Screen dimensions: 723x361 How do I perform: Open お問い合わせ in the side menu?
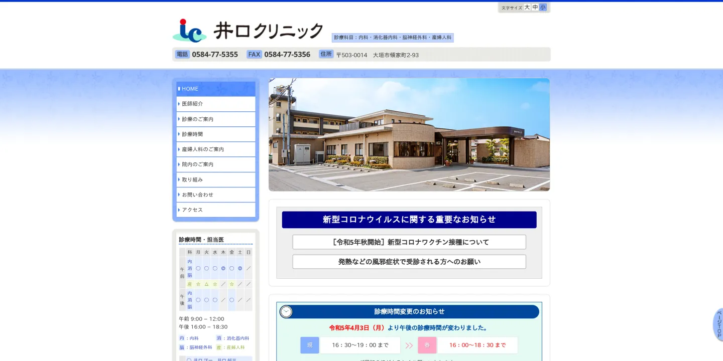[x=216, y=195]
